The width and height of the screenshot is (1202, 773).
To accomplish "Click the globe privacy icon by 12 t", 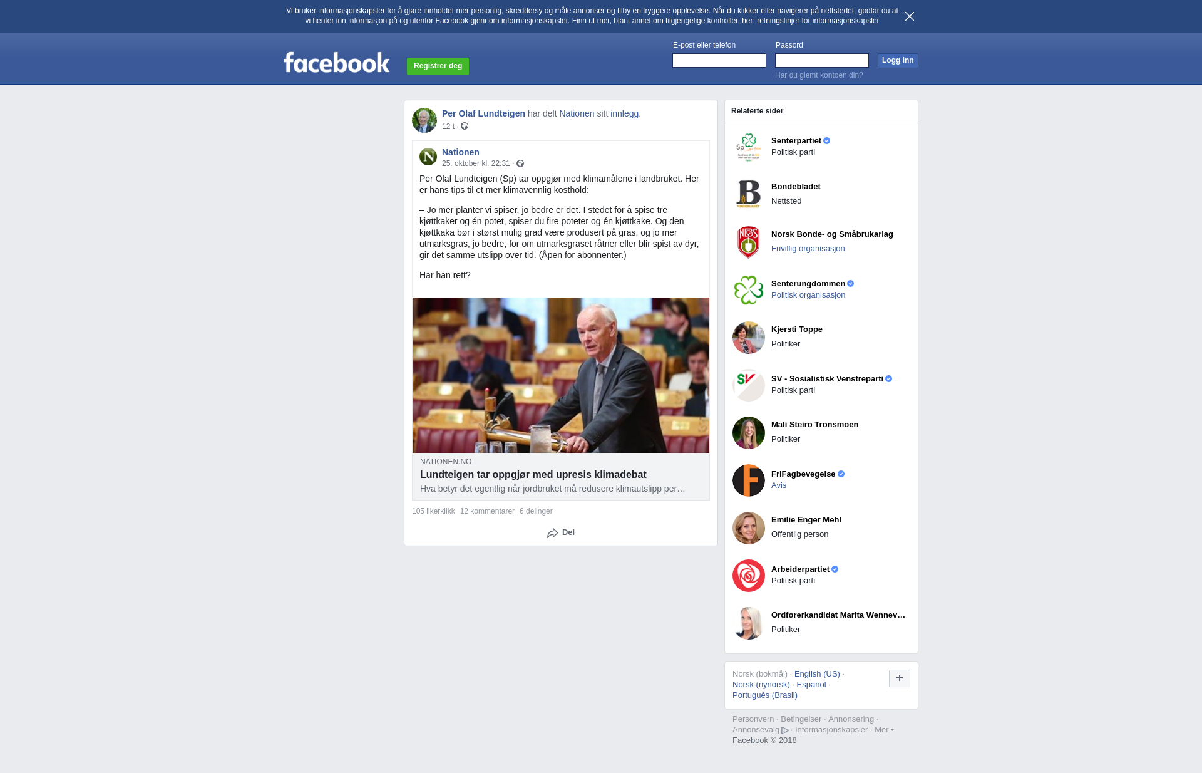I will (x=465, y=127).
